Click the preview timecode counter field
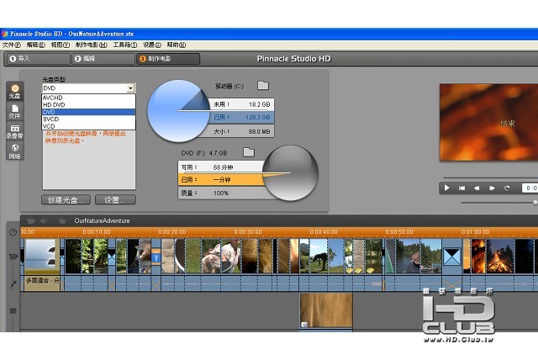 [x=530, y=188]
